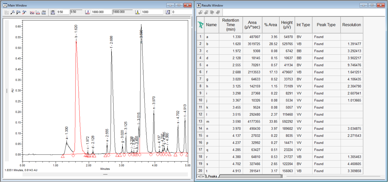Click the height cell 479607
The height and width of the screenshot is (182, 388).
click(287, 72)
